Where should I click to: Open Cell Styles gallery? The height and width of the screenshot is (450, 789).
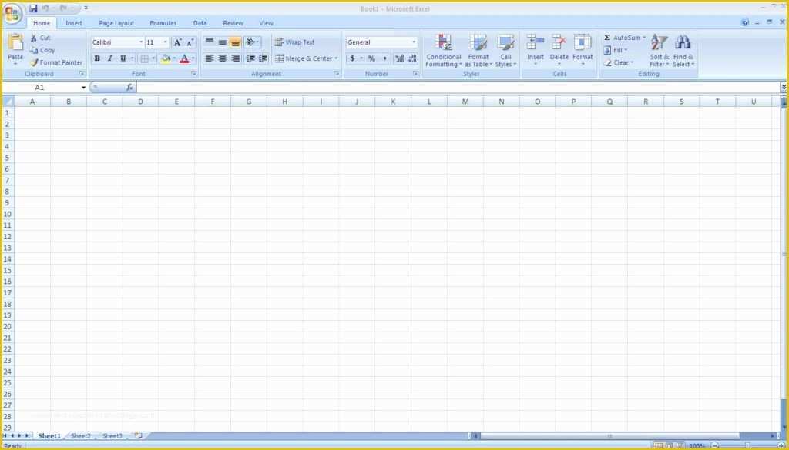(x=505, y=51)
